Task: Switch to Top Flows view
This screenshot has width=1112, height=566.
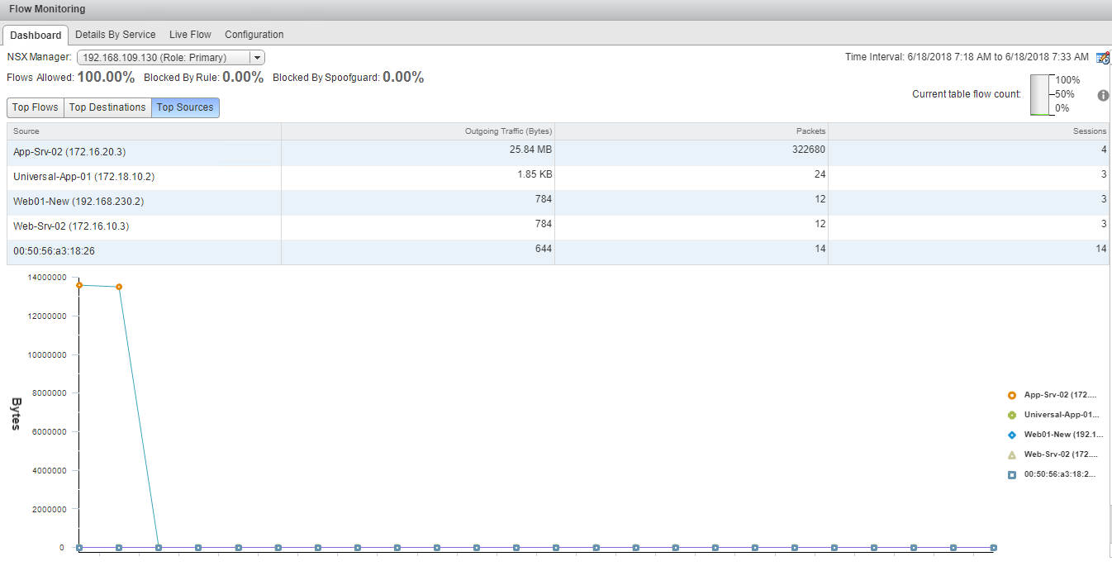Action: 36,107
